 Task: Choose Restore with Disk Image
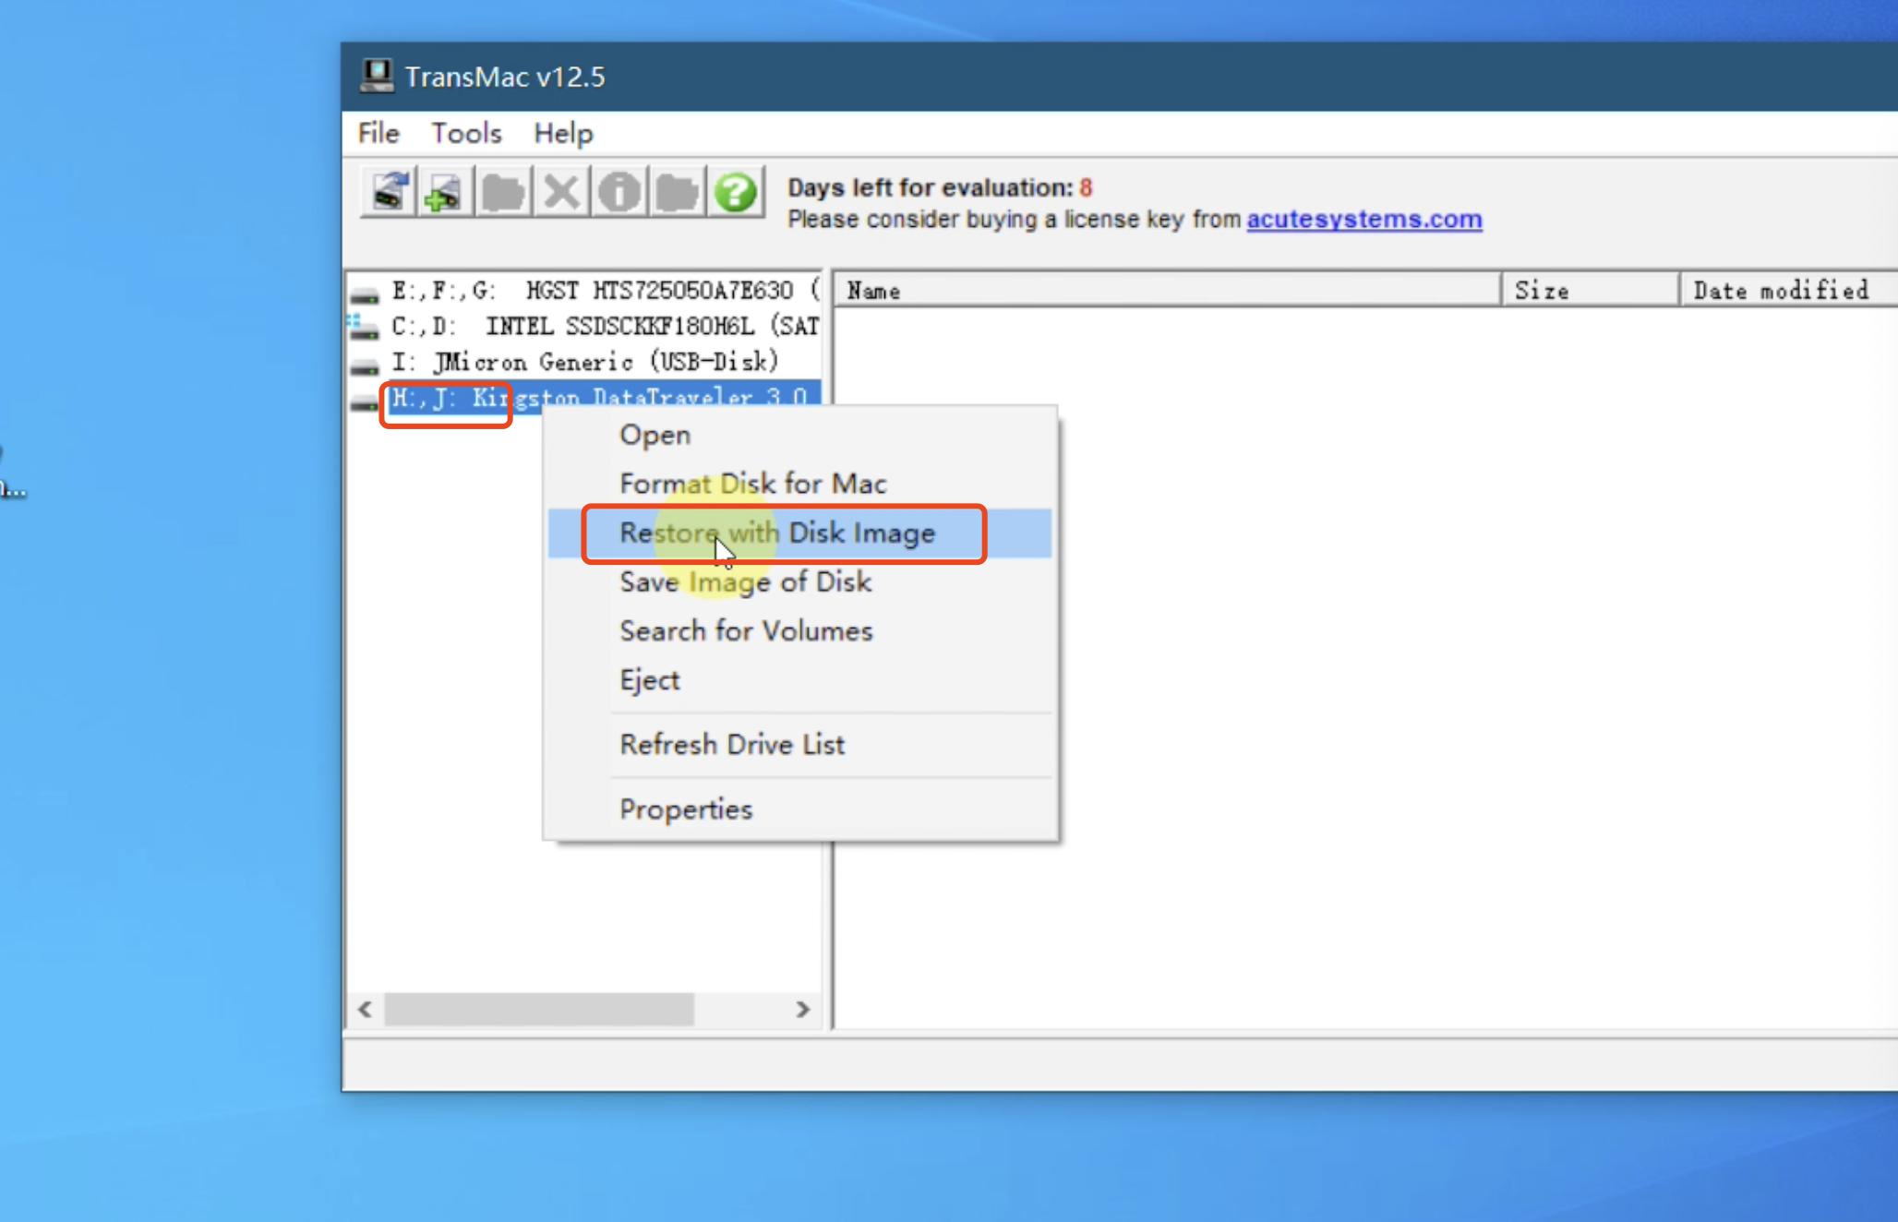tap(776, 533)
